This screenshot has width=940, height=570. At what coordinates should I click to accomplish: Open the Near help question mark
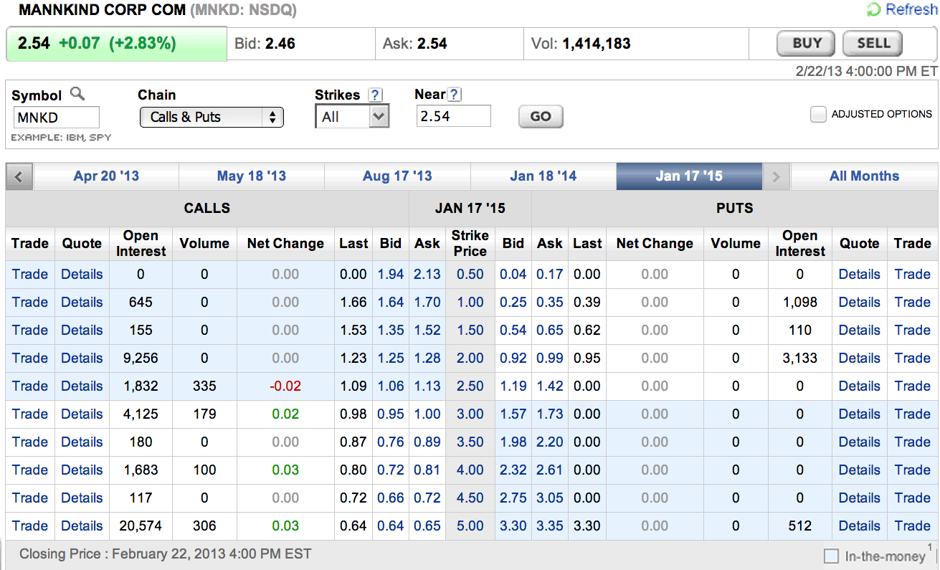point(455,95)
